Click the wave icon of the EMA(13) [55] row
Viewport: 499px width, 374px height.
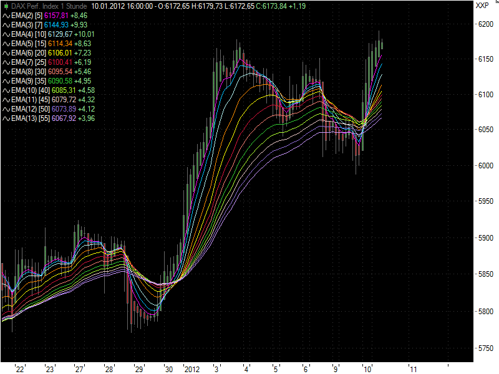(x=6, y=118)
